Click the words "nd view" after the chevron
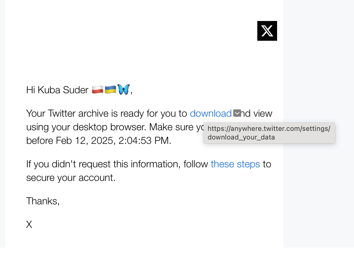354x263 pixels. pyautogui.click(x=257, y=114)
